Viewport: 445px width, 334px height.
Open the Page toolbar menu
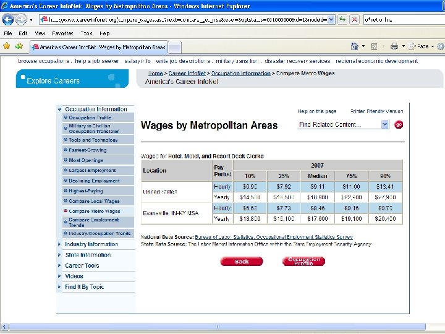point(422,46)
